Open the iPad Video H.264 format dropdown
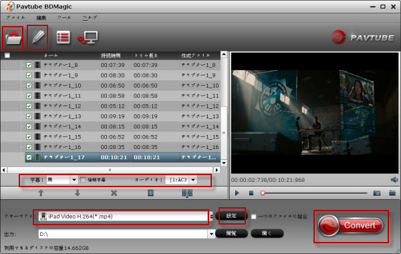401x254 pixels. pyautogui.click(x=123, y=217)
